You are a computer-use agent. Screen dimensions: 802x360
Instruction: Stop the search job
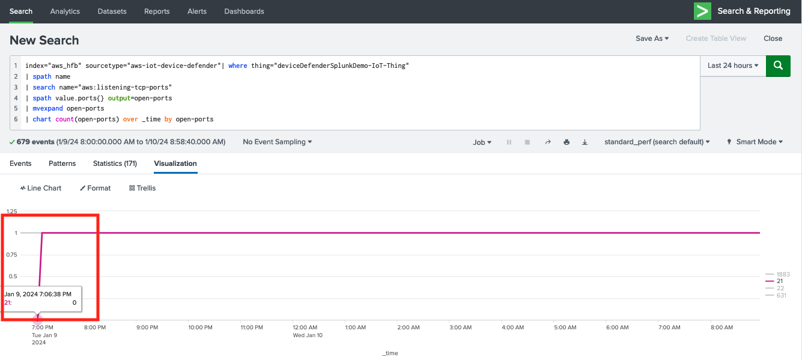coord(527,142)
